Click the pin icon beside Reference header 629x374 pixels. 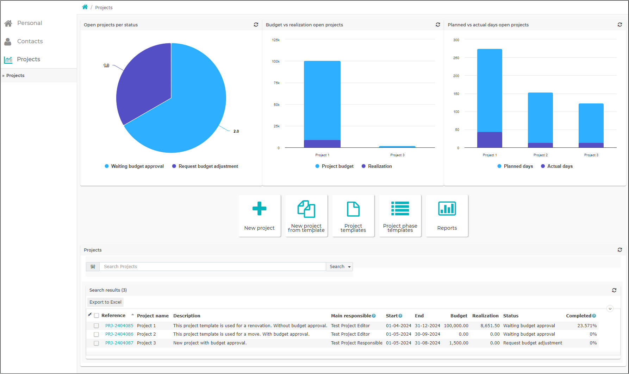90,315
